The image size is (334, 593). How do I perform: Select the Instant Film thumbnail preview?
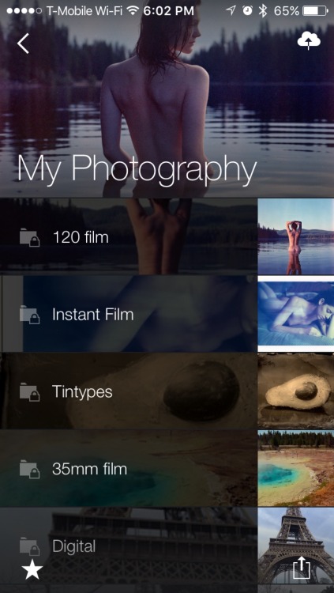[x=296, y=314]
